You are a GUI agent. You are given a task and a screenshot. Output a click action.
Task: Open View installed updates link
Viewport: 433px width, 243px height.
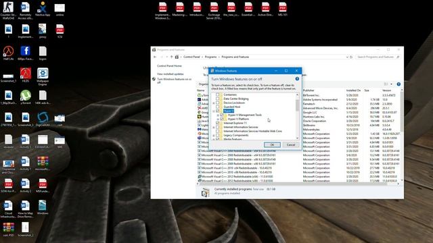[x=170, y=74]
